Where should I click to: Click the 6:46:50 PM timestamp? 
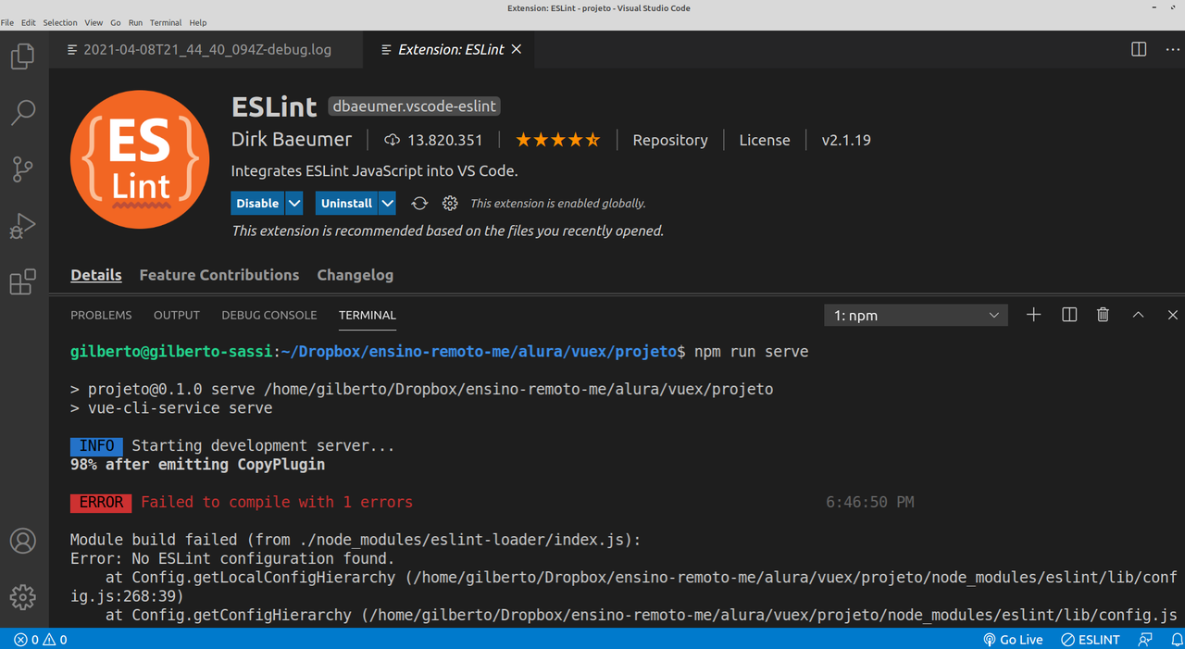click(x=870, y=502)
